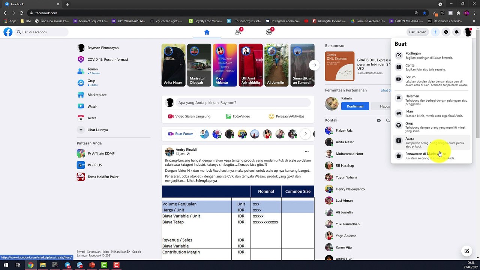Open the Friends tab icon

(x=238, y=32)
